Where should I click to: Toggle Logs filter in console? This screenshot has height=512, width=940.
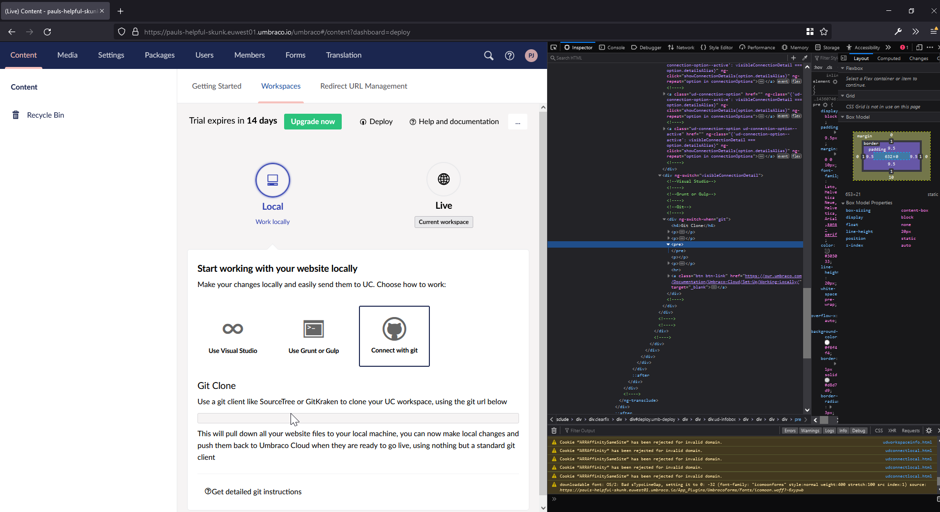(x=830, y=431)
